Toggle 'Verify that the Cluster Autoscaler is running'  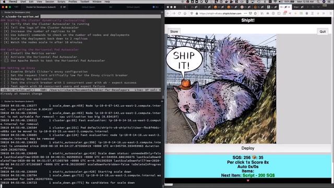pyautogui.click(x=6, y=24)
